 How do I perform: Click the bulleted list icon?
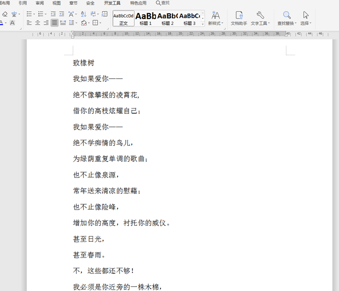click(x=29, y=14)
